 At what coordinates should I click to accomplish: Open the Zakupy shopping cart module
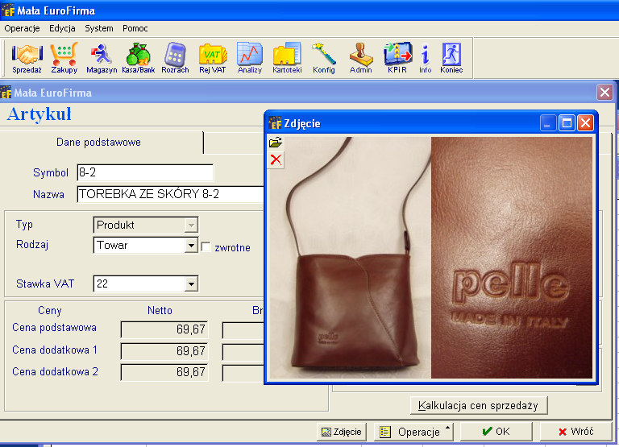coord(64,58)
